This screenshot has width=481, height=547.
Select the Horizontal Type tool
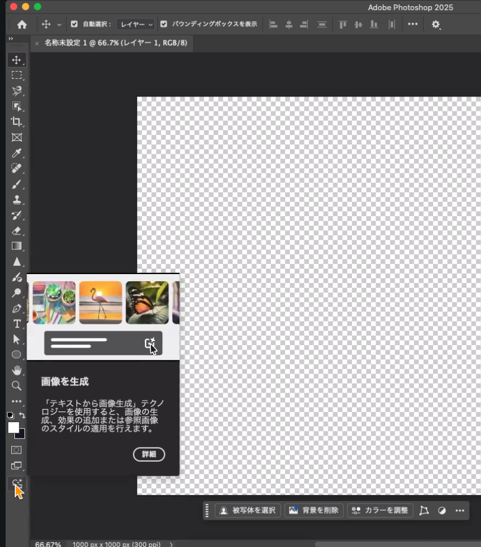[x=17, y=324]
